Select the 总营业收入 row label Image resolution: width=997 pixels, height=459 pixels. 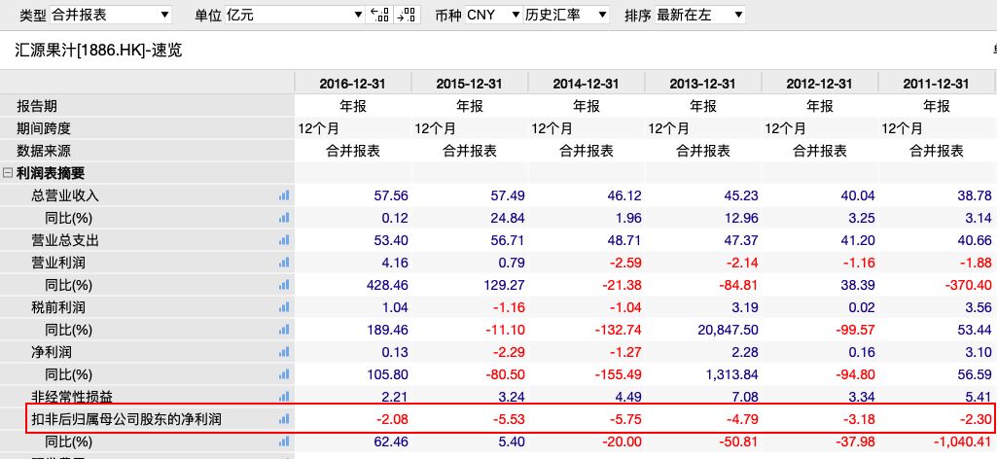65,195
